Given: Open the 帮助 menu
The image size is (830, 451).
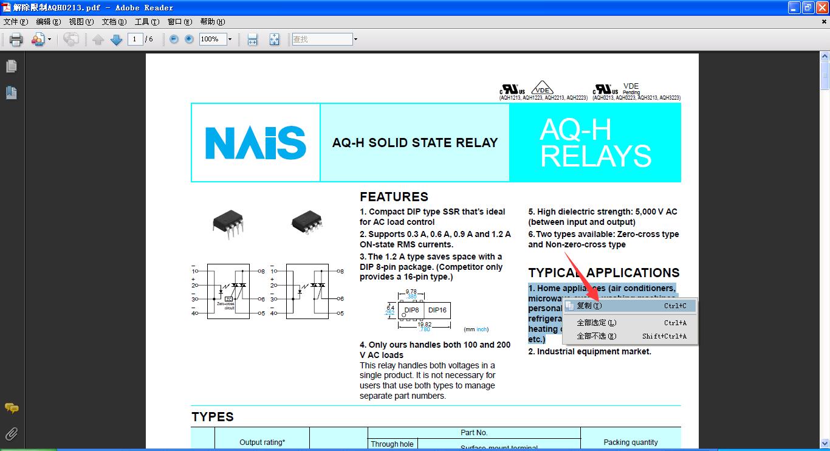Looking at the screenshot, I should coord(212,22).
